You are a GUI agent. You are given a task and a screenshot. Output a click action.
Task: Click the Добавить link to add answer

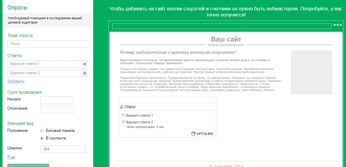tap(16, 81)
